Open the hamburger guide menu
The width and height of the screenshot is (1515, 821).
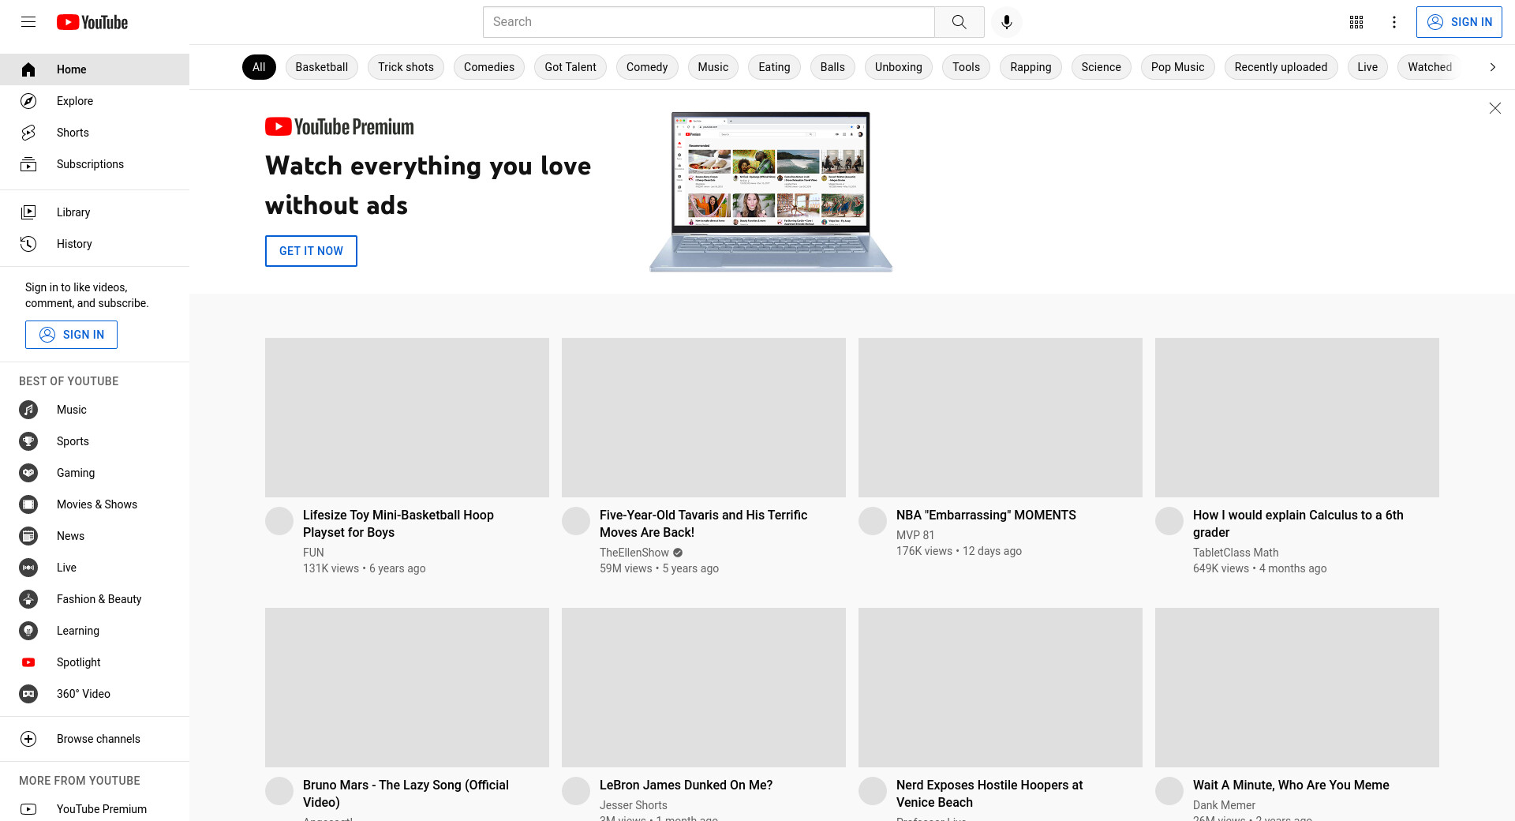tap(28, 22)
